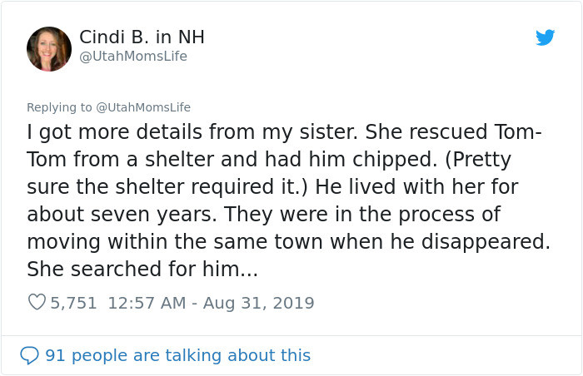Open Cindi B.'s profile photo

click(49, 49)
